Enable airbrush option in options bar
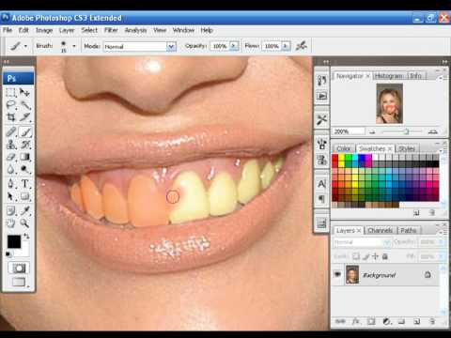Screen dimensions: 451x338 tap(302, 46)
